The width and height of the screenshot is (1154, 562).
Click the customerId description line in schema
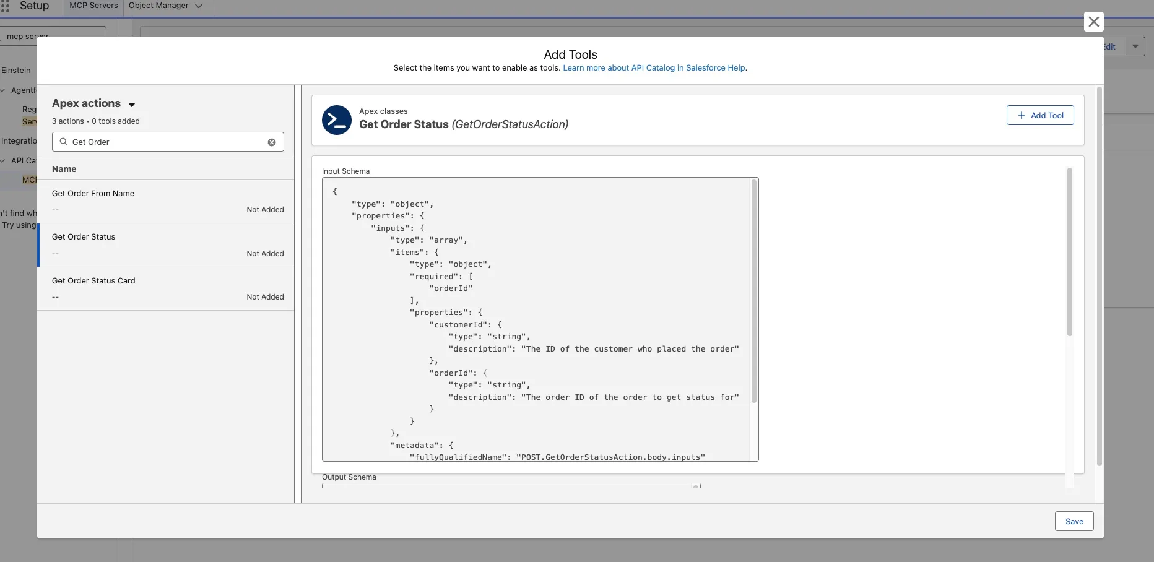[594, 349]
